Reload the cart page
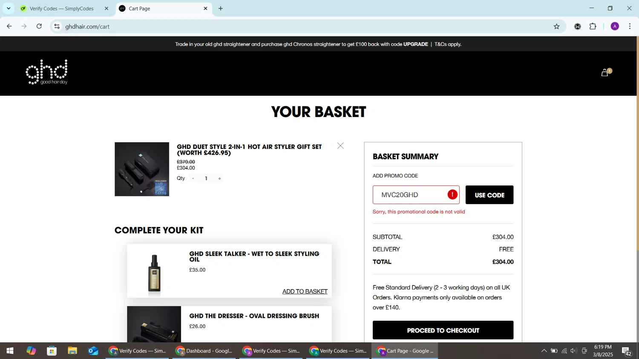This screenshot has height=359, width=639. [39, 26]
